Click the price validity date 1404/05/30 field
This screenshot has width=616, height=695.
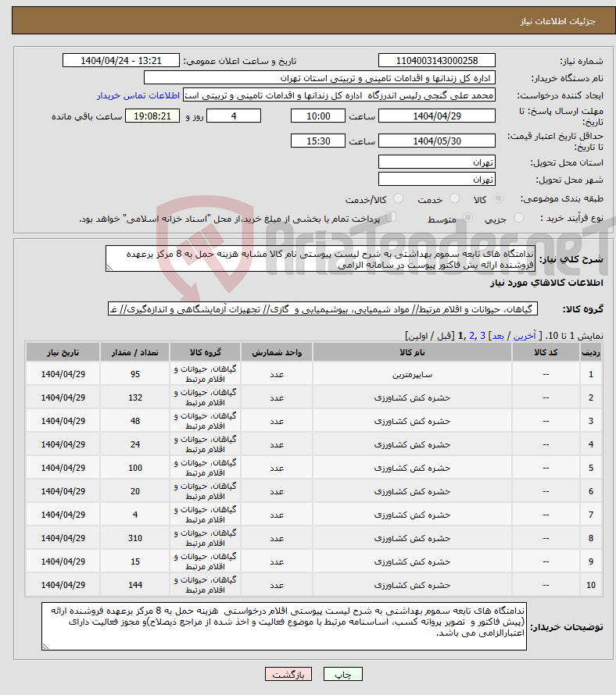(x=437, y=141)
